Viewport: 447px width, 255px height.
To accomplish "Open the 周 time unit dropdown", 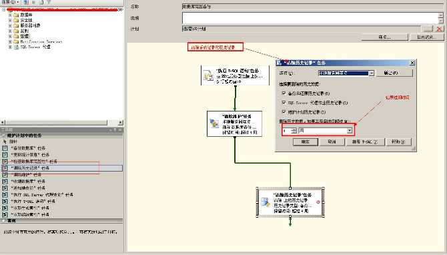I will pos(349,131).
